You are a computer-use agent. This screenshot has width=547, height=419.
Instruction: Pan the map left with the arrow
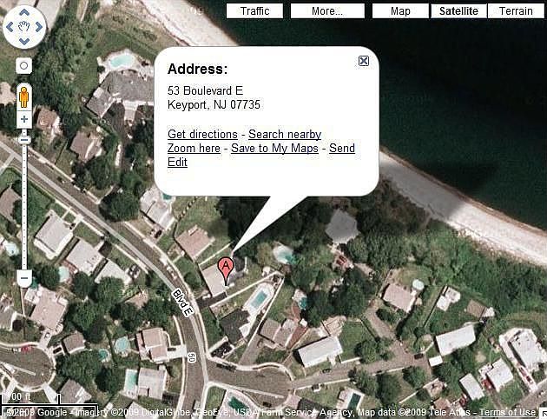click(10, 27)
